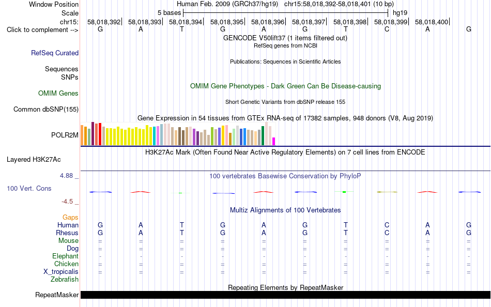The height and width of the screenshot is (307, 491).
Task: Click base C in the Human alignment row
Action: (387, 225)
